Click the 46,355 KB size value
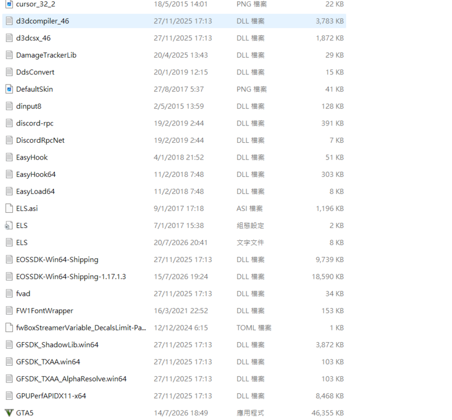452x420 pixels. click(328, 413)
